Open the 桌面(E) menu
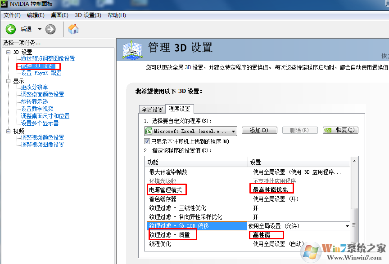 (x=59, y=15)
